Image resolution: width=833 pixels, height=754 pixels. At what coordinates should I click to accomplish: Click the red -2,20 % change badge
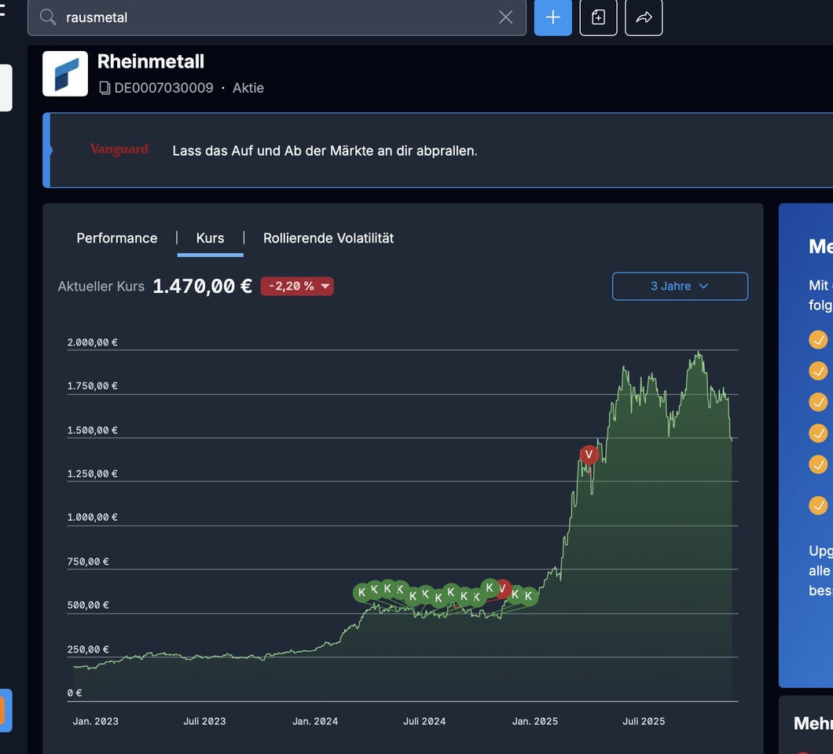(297, 286)
